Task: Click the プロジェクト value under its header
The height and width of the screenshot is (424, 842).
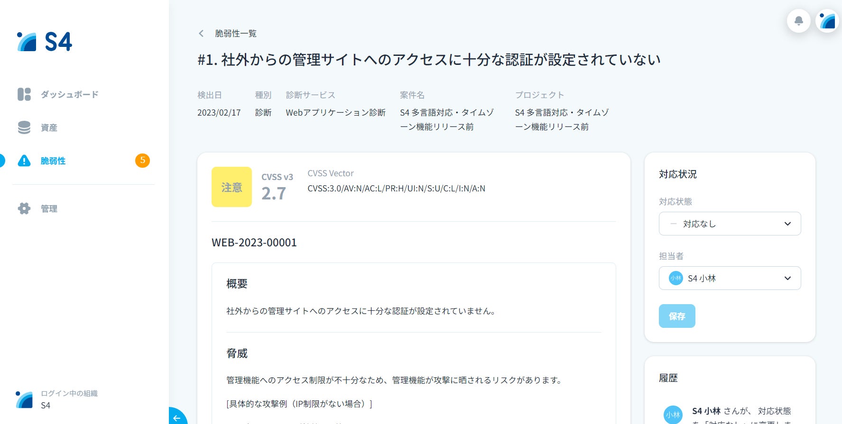Action: tap(562, 119)
